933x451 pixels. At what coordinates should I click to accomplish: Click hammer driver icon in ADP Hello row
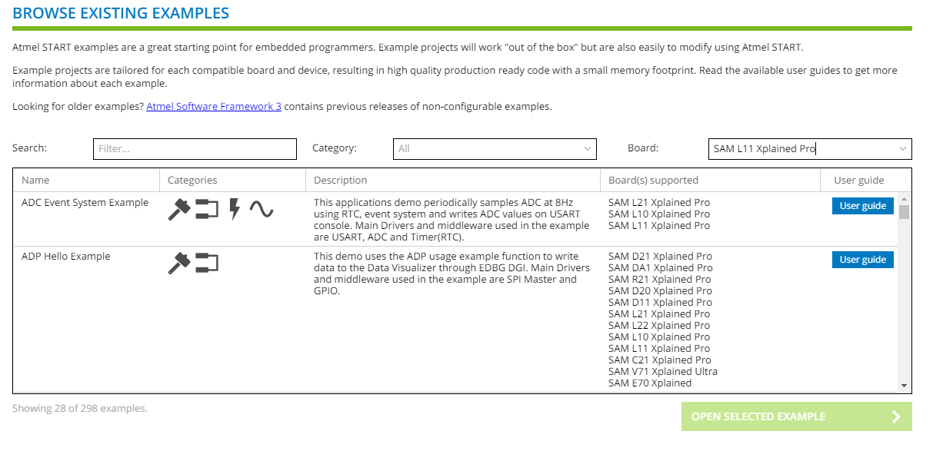pyautogui.click(x=179, y=263)
